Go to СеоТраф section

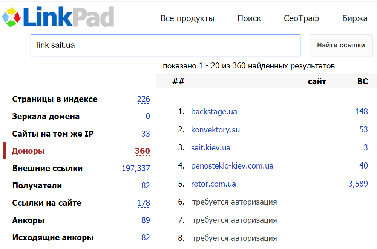tap(301, 18)
